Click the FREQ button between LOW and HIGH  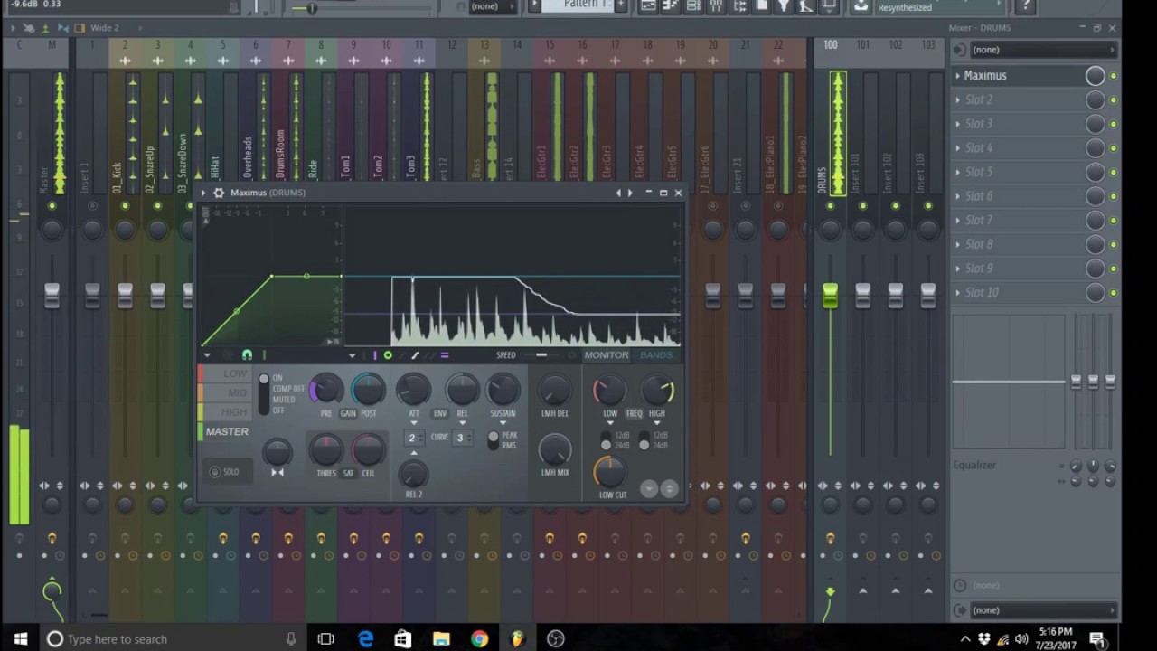(634, 413)
